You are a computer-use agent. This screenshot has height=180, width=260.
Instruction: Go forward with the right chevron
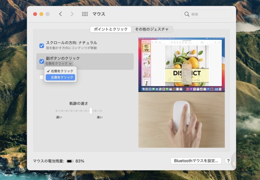[x=72, y=14]
